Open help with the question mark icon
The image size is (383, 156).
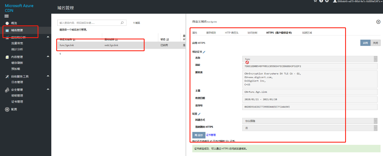point(321,1)
